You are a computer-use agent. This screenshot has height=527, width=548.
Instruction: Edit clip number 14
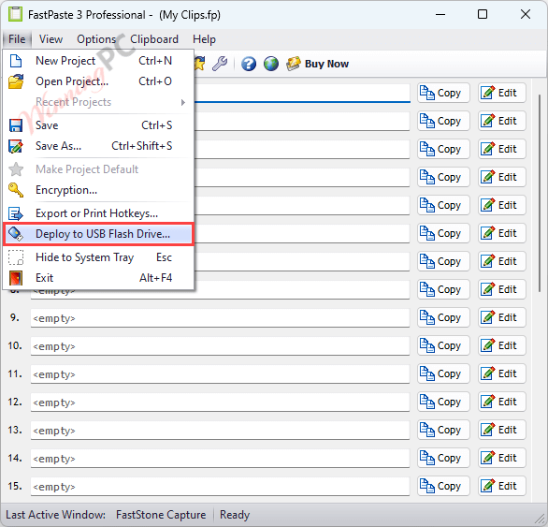click(502, 458)
